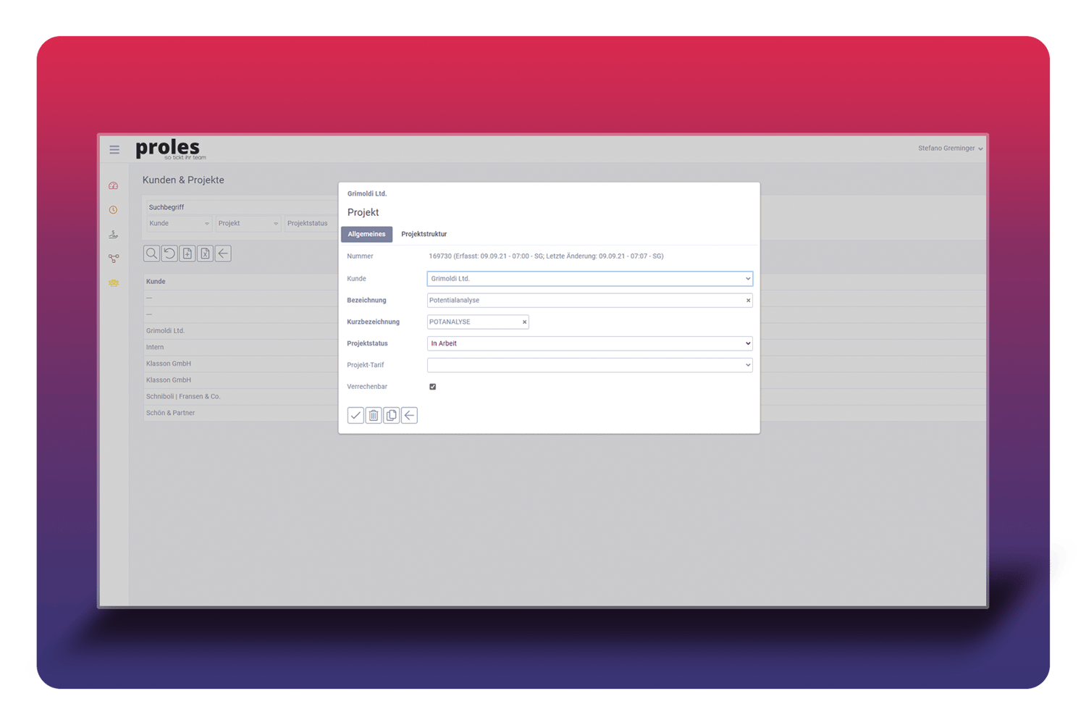The width and height of the screenshot is (1086, 725).
Task: Click the Suchbegriff search field
Action: pos(241,208)
